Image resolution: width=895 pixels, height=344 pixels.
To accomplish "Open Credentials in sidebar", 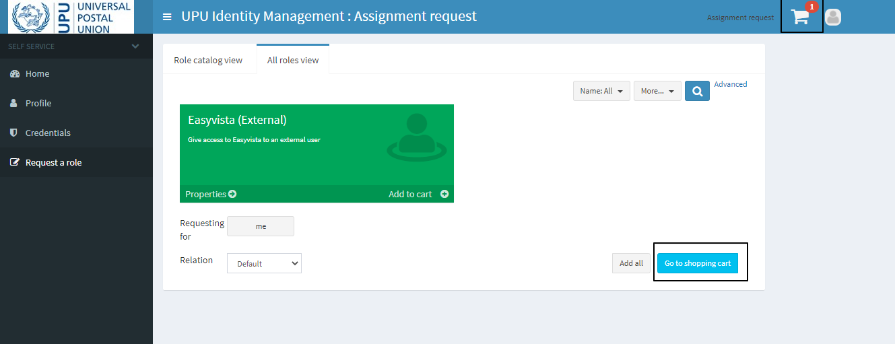I will [x=76, y=133].
